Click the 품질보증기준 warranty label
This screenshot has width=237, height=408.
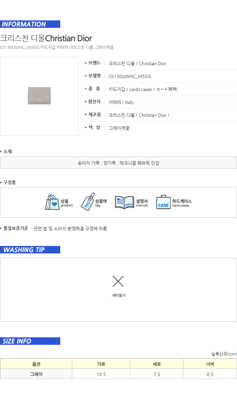point(16,228)
